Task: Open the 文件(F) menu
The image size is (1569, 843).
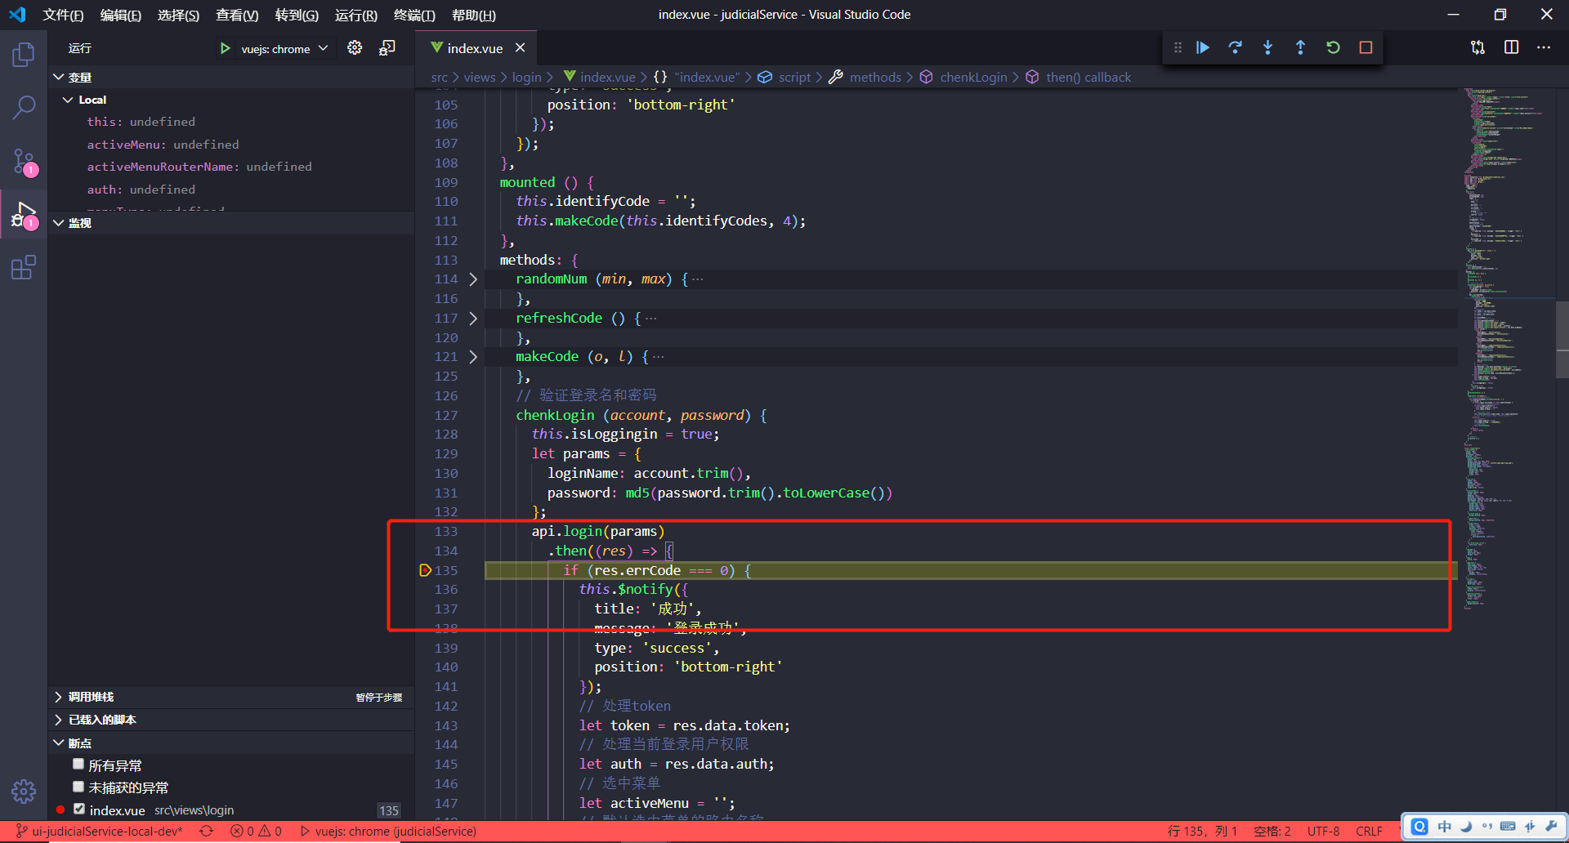Action: click(x=63, y=16)
